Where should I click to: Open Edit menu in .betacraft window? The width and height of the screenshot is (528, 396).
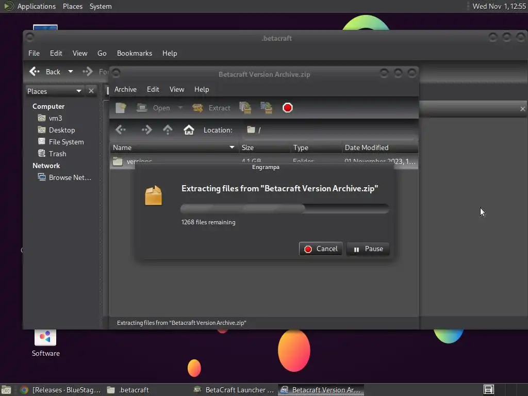tap(56, 53)
